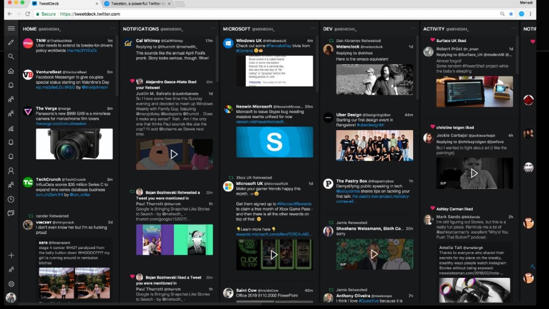Image resolution: width=549 pixels, height=309 pixels.
Task: Expand the Activity column options dots
Action: [514, 28]
